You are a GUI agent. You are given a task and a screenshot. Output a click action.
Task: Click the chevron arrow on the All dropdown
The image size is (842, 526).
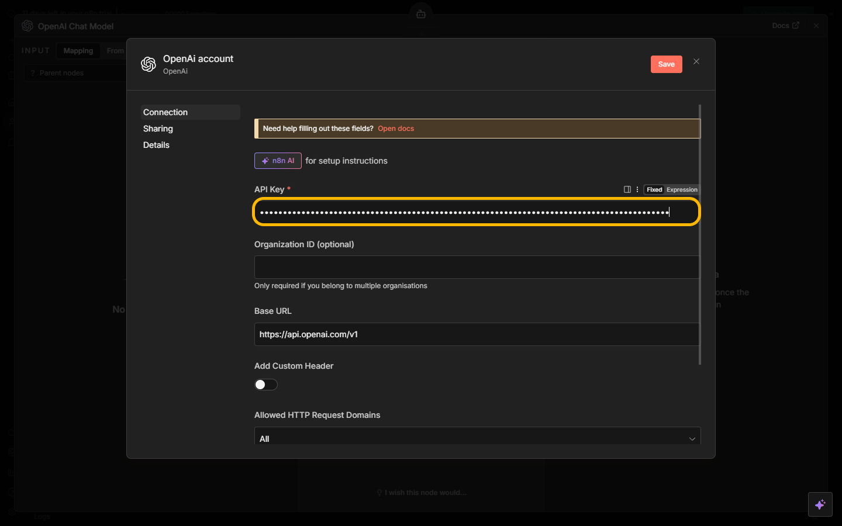[x=692, y=439]
